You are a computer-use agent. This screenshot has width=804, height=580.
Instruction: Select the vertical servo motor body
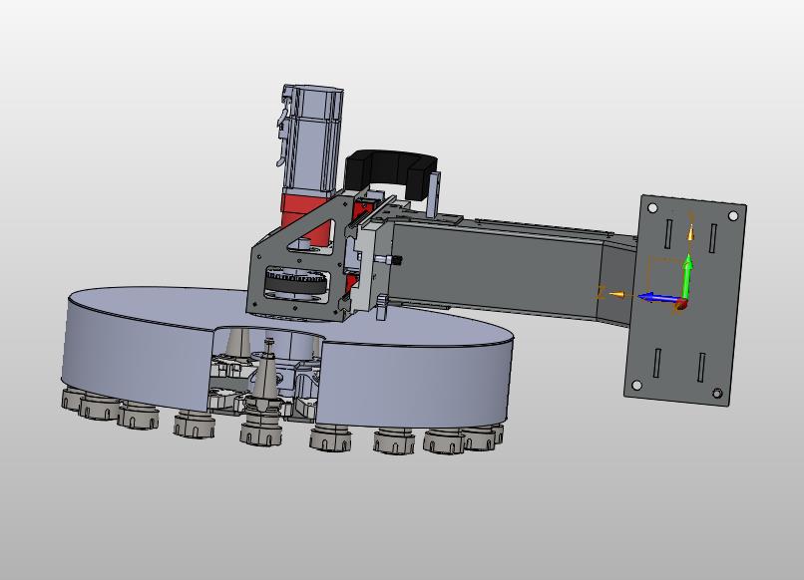[313, 142]
